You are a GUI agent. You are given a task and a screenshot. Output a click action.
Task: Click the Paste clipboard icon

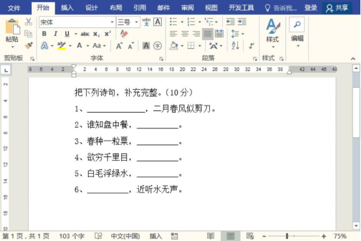[x=12, y=27]
